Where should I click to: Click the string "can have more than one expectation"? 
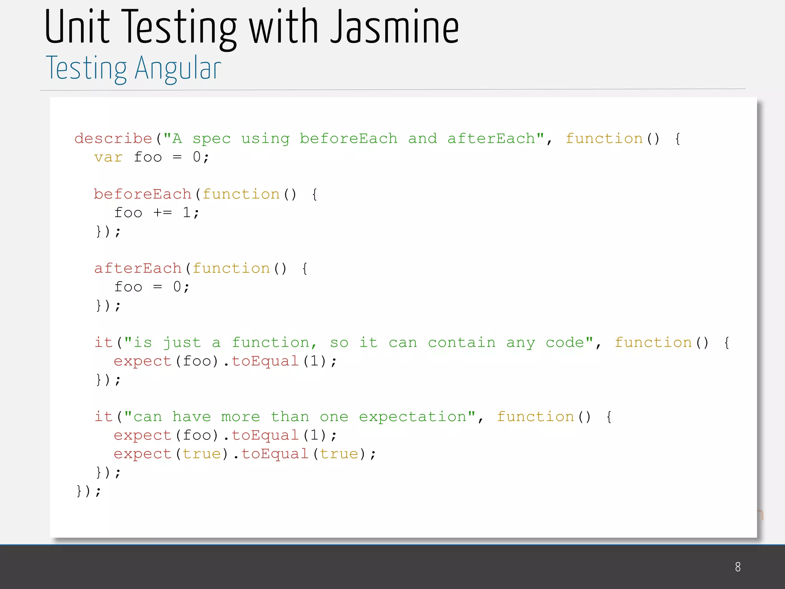coord(300,416)
